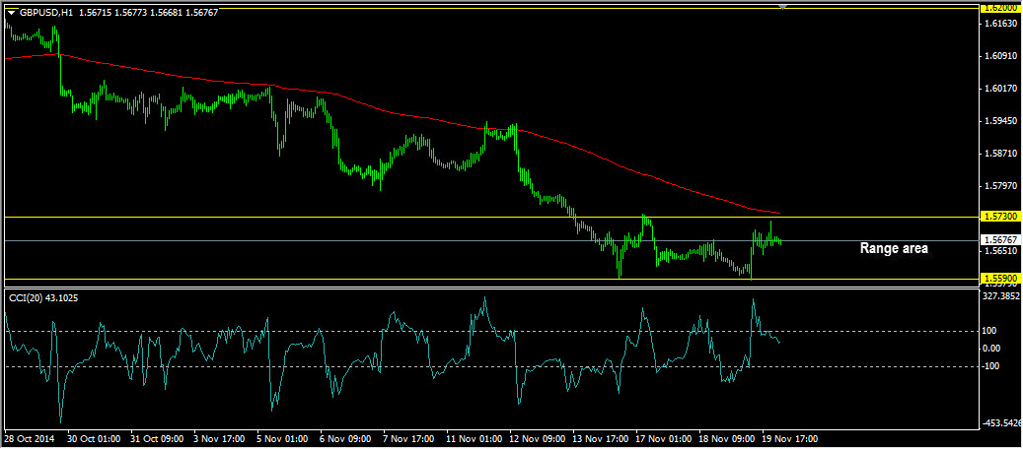Click the 7 Nov 17:00 time axis label

pyautogui.click(x=409, y=439)
